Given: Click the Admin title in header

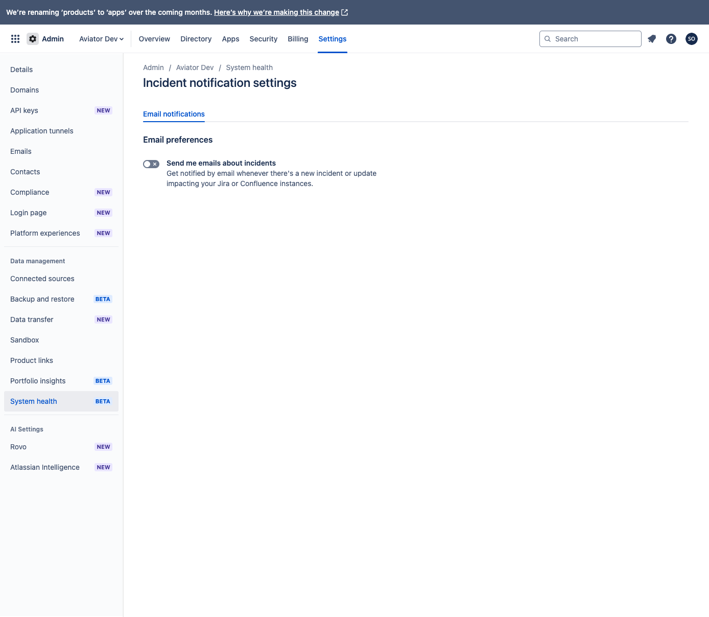Looking at the screenshot, I should pos(53,39).
